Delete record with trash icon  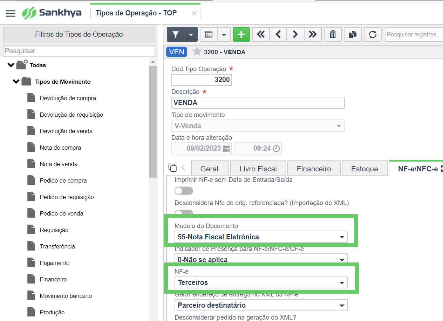333,34
